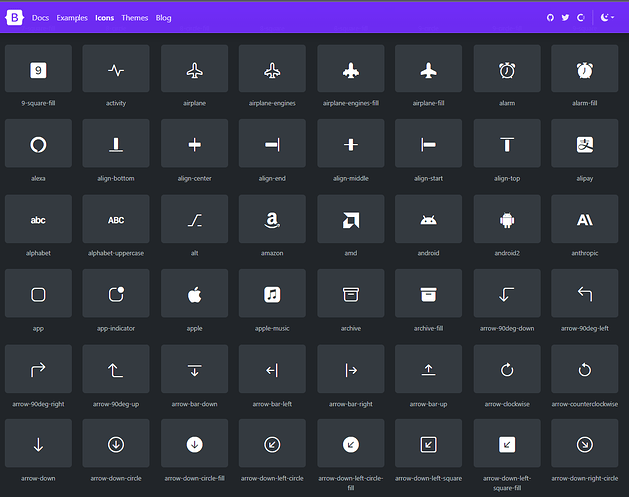629x497 pixels.
Task: Choose the arrow-down-left-circle-fill icon
Action: pyautogui.click(x=351, y=443)
